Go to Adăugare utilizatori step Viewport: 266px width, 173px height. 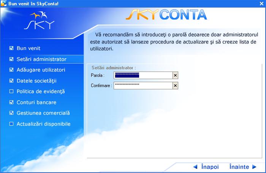tap(41, 70)
